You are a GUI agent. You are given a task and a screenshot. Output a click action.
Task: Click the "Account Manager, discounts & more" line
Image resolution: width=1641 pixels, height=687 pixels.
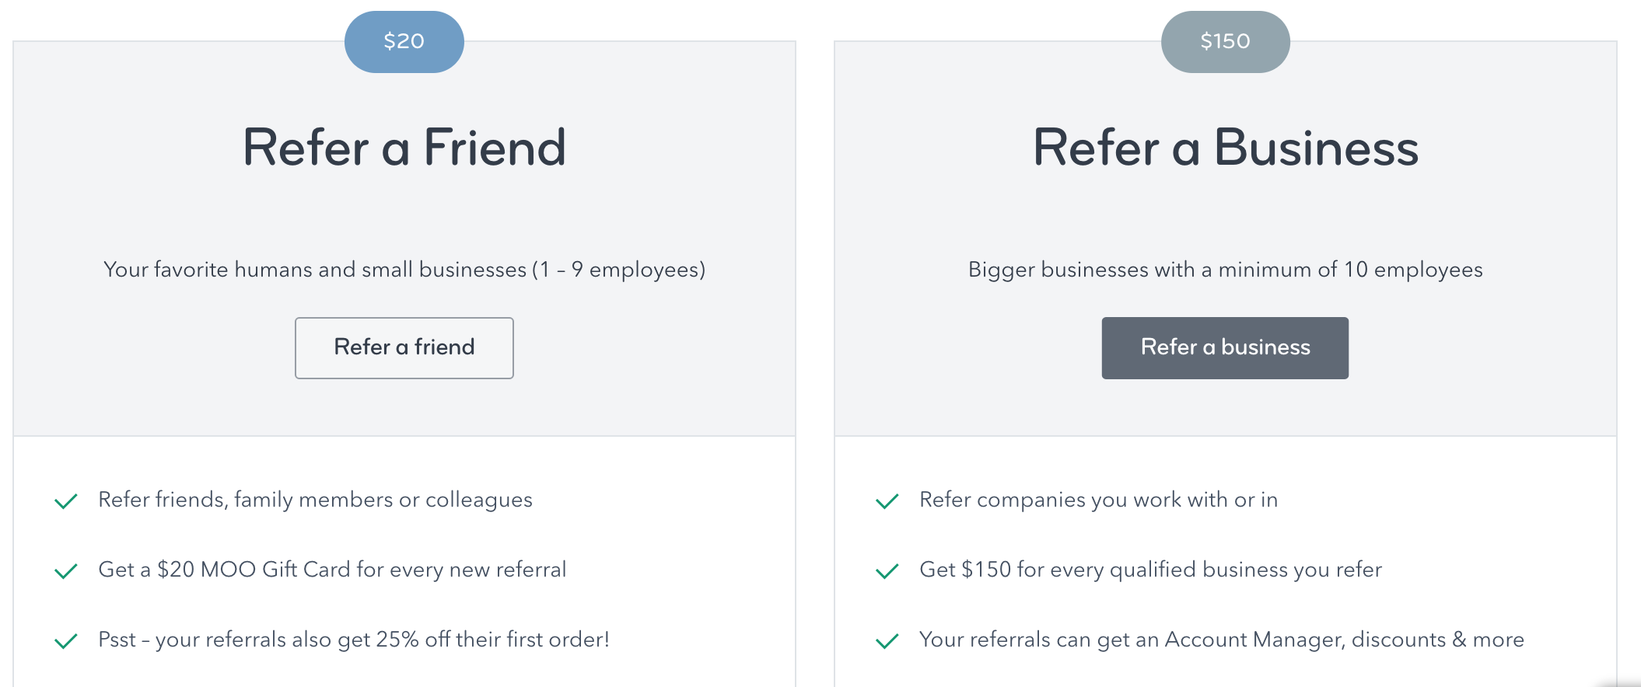1221,640
